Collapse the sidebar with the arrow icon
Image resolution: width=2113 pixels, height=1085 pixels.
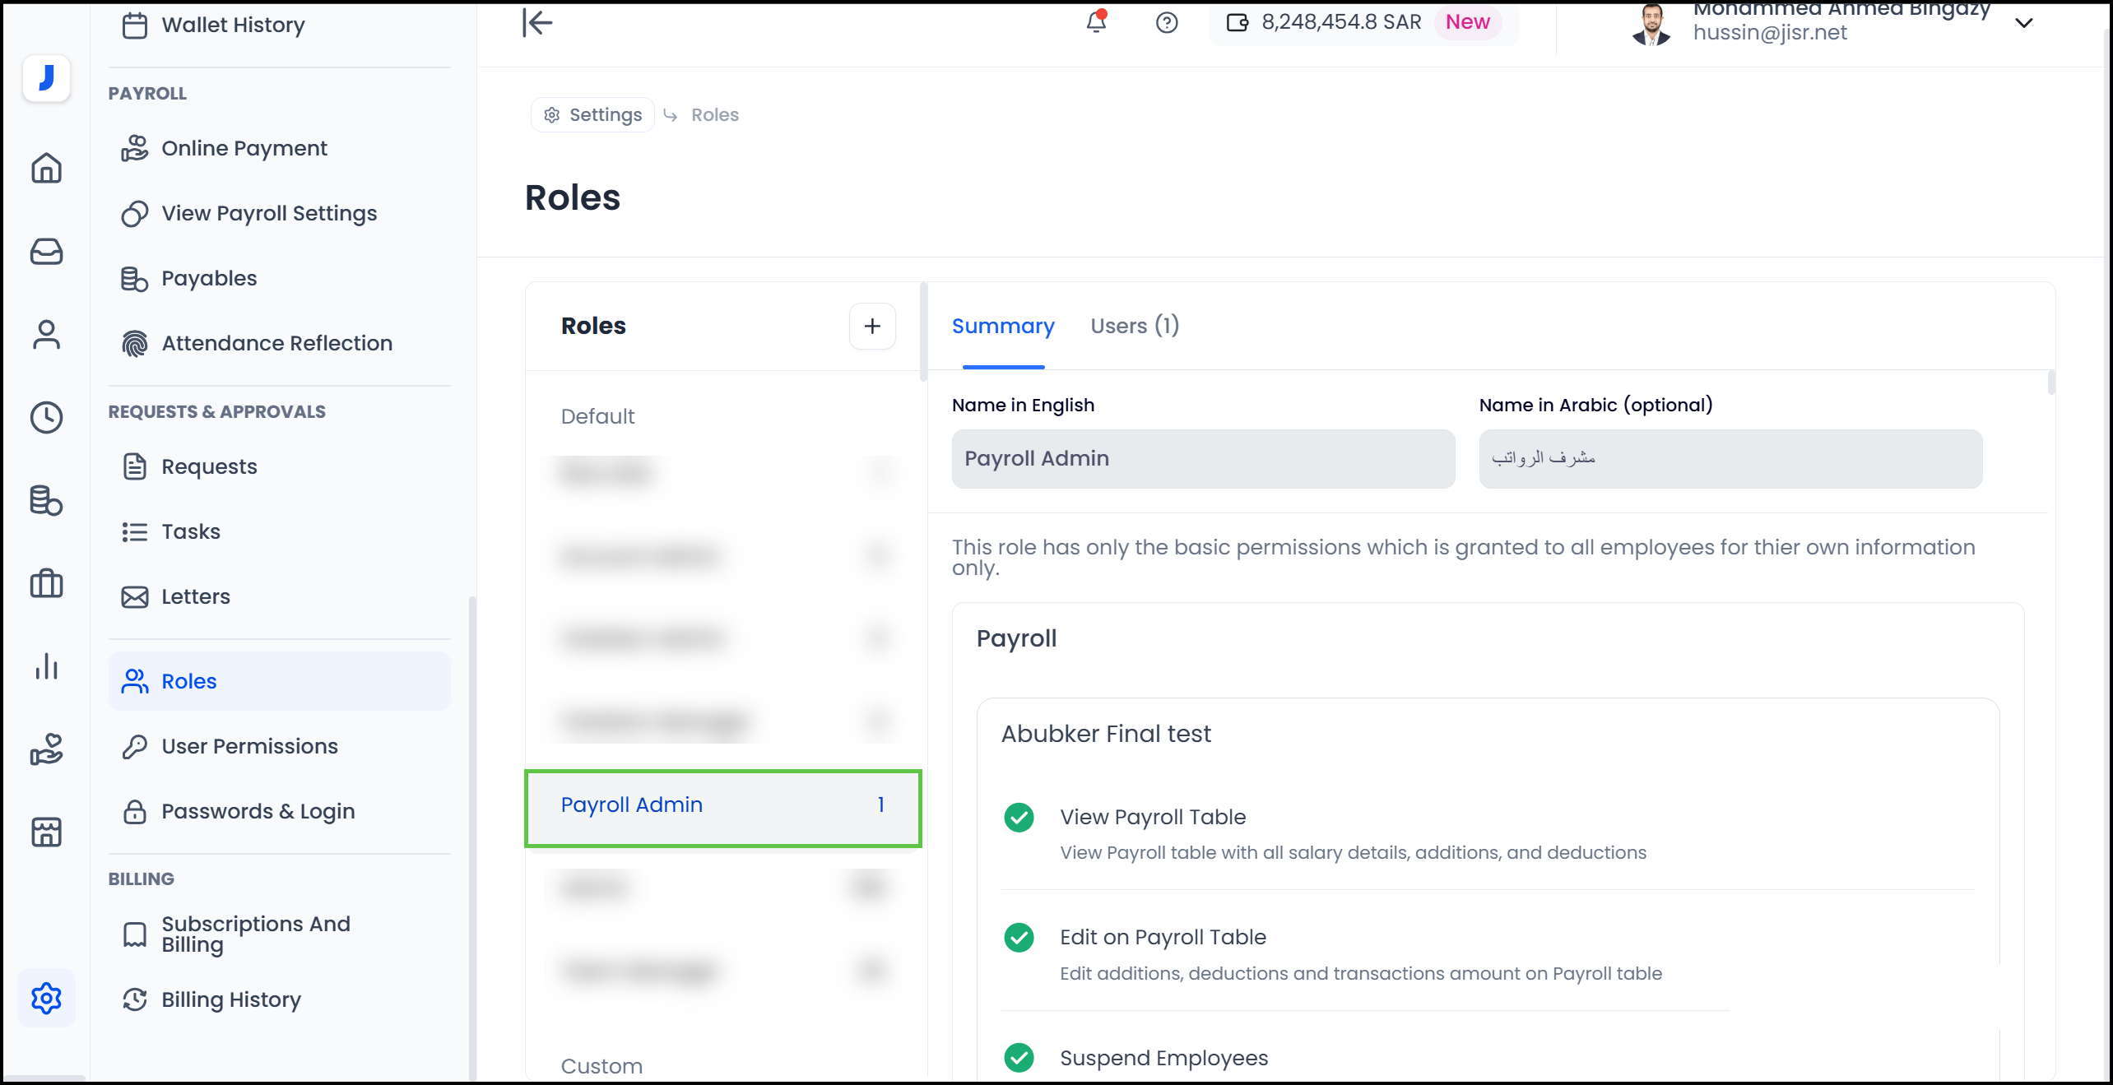(537, 22)
